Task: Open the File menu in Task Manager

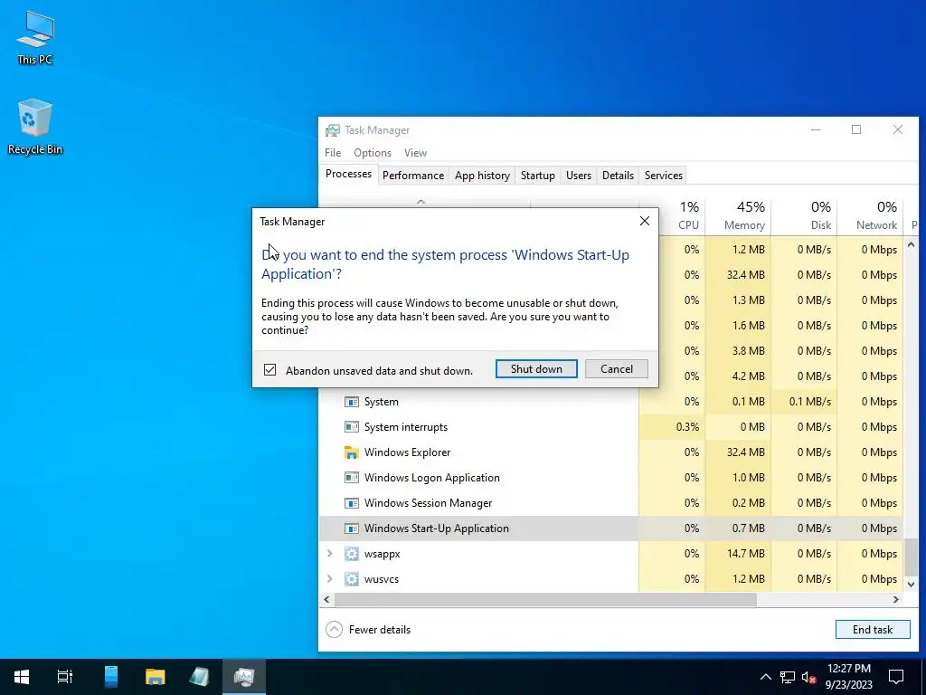Action: point(333,152)
